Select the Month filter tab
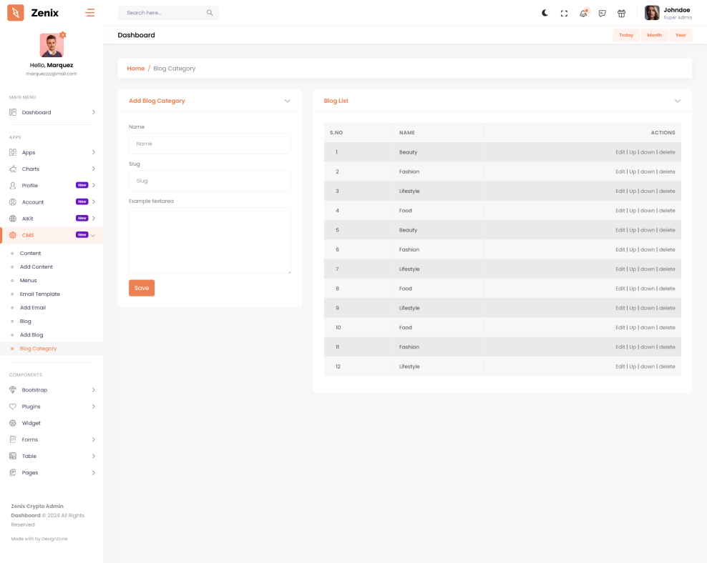 click(x=654, y=35)
